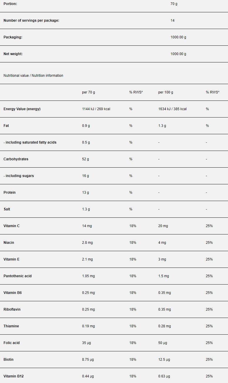Select the "per 70 g" column header
228x383 pixels.
tap(89, 92)
